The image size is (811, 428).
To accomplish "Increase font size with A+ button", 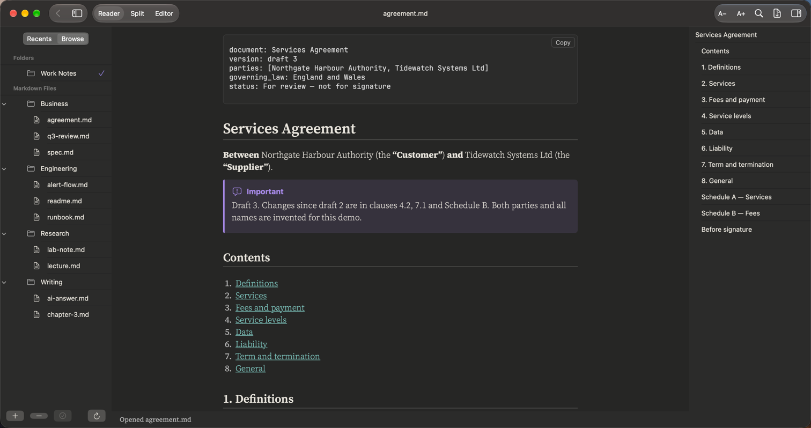I will point(741,13).
